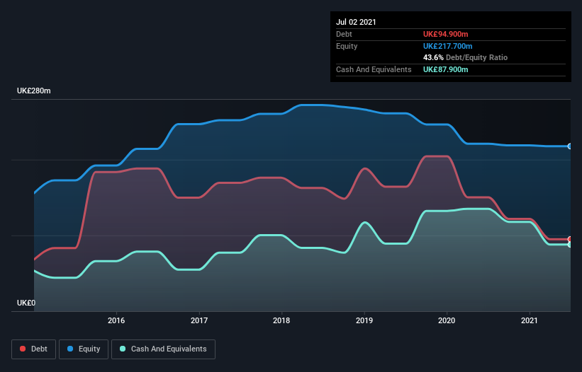Select the 2019 x-axis label
Viewport: 582px width, 372px height.
click(364, 320)
